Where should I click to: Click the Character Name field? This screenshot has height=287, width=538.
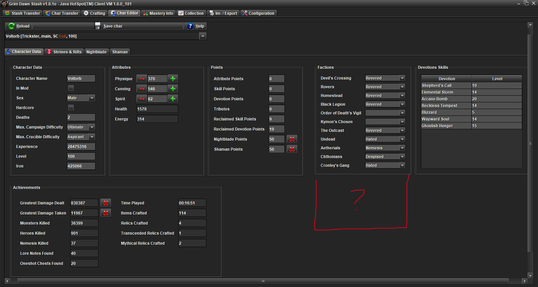click(81, 78)
